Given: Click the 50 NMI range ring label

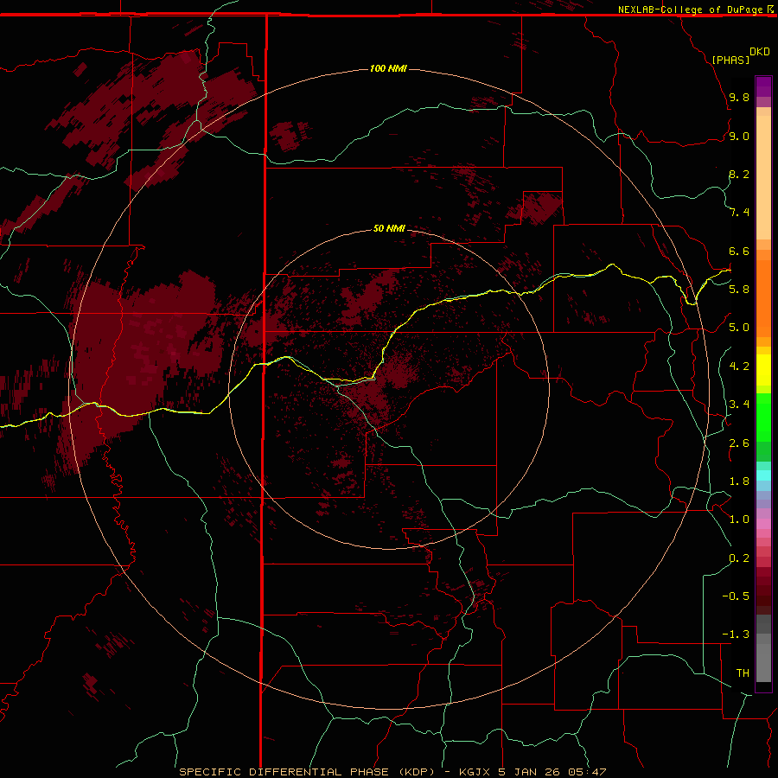Looking at the screenshot, I should pos(389,228).
